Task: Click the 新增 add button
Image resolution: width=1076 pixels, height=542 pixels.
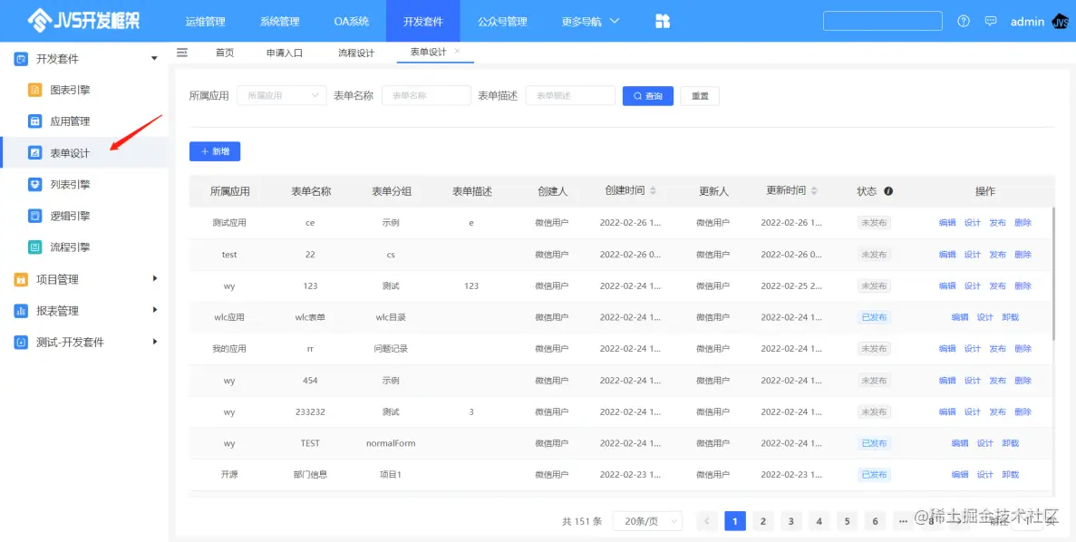Action: click(x=215, y=151)
